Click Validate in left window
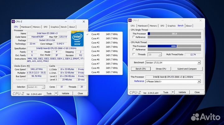The width and height of the screenshot is (224, 125). pyautogui.click(x=65, y=93)
